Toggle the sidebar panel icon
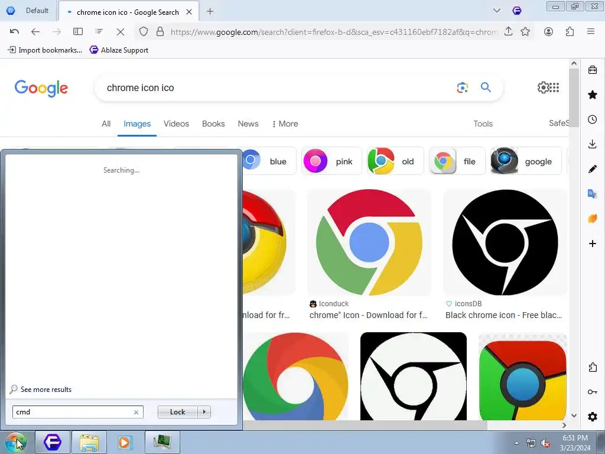This screenshot has height=454, width=605. (78, 32)
